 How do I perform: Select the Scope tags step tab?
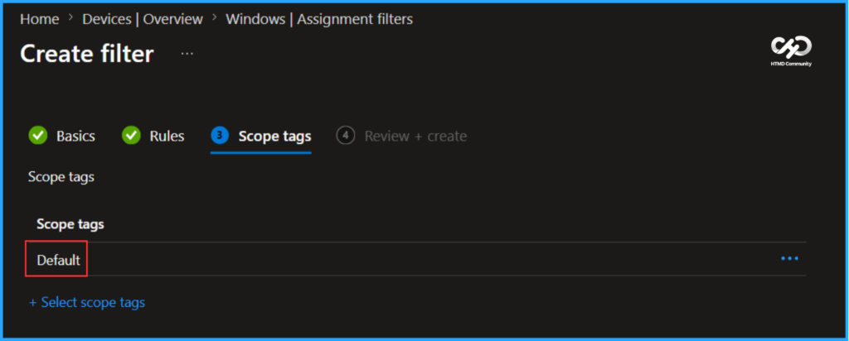point(261,137)
